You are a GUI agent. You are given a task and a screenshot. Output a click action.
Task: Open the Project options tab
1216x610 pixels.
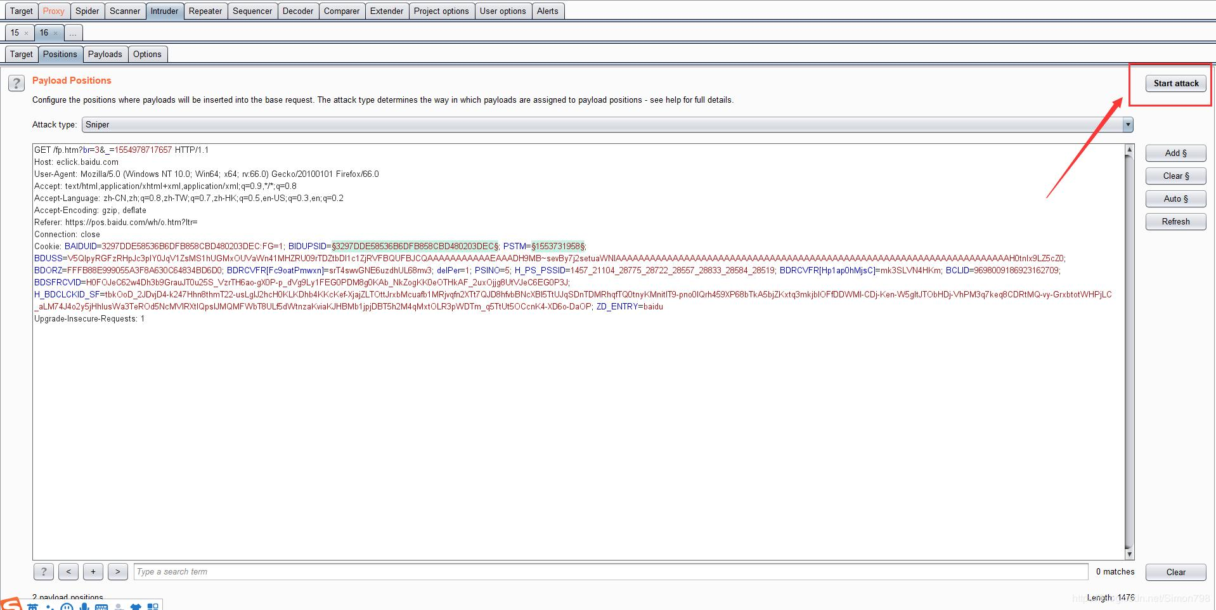[x=441, y=11]
